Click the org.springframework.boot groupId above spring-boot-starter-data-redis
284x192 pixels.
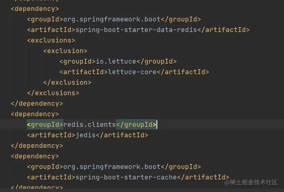tap(114, 19)
